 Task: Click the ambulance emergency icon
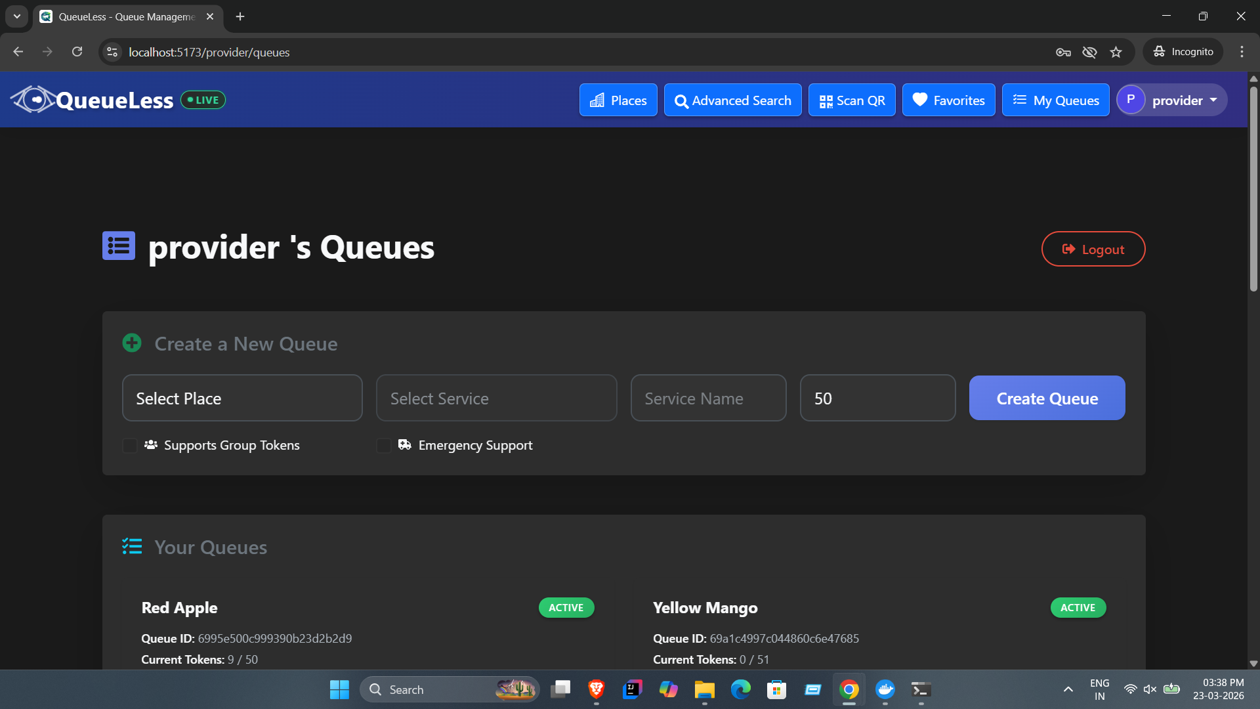tap(405, 444)
